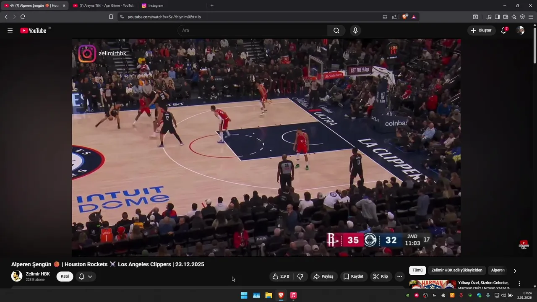The width and height of the screenshot is (537, 302).
Task: Show more chips with the right arrow
Action: 515,271
